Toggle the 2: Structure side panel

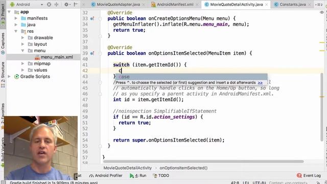point(3,75)
